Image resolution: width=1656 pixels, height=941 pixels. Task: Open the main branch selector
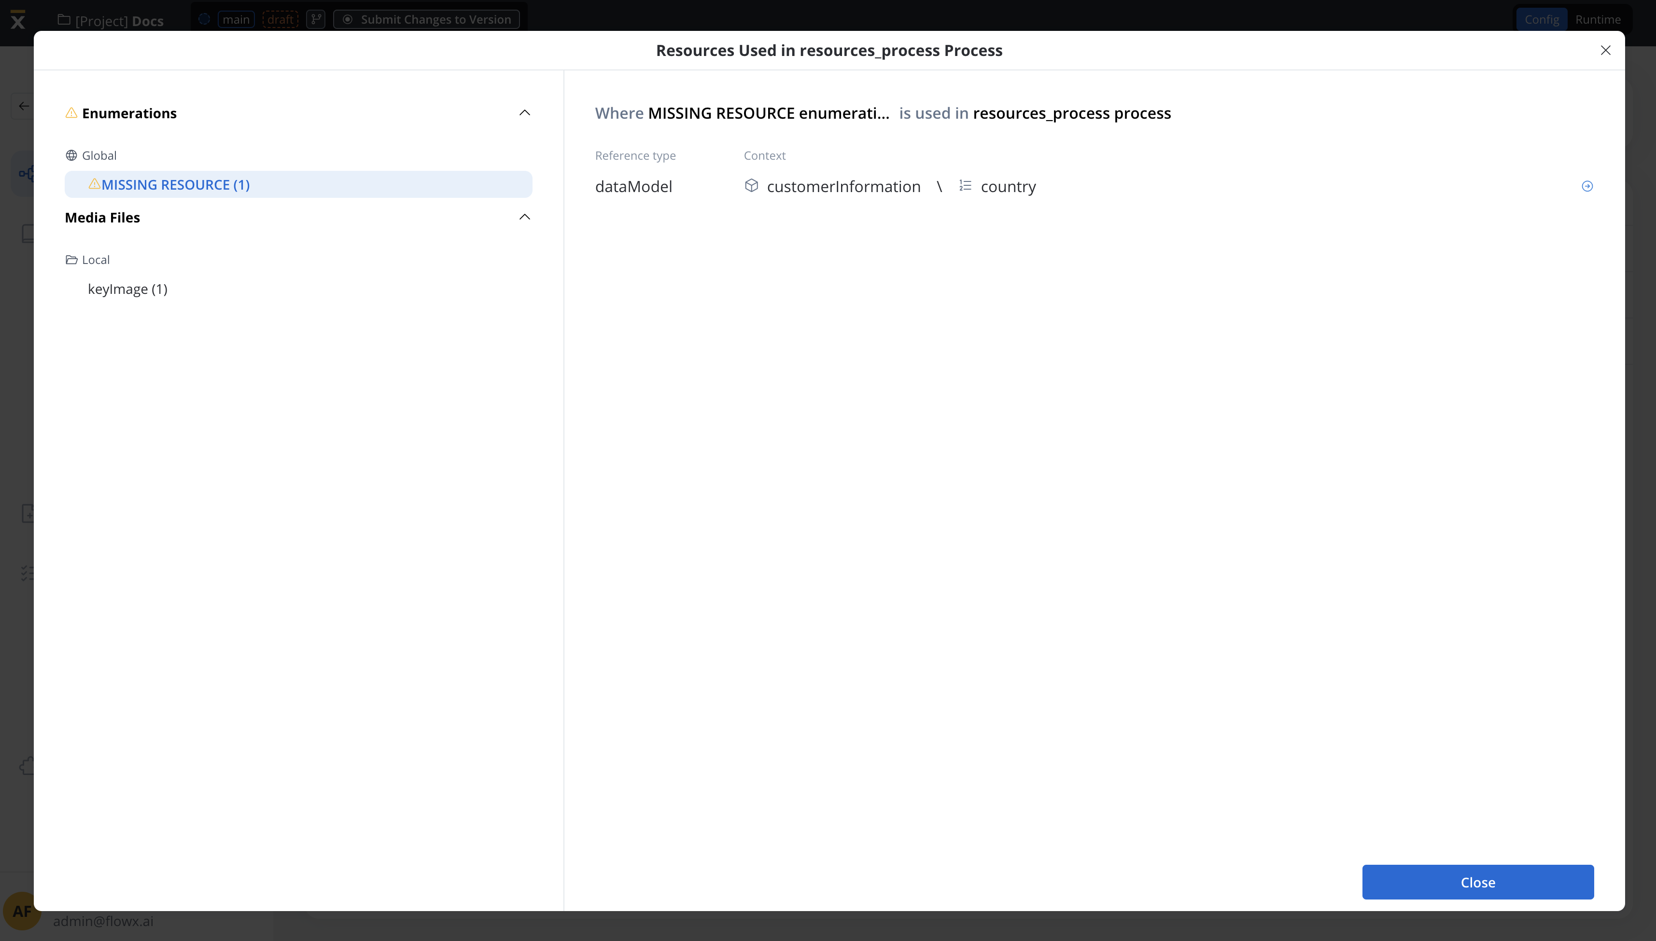(236, 19)
